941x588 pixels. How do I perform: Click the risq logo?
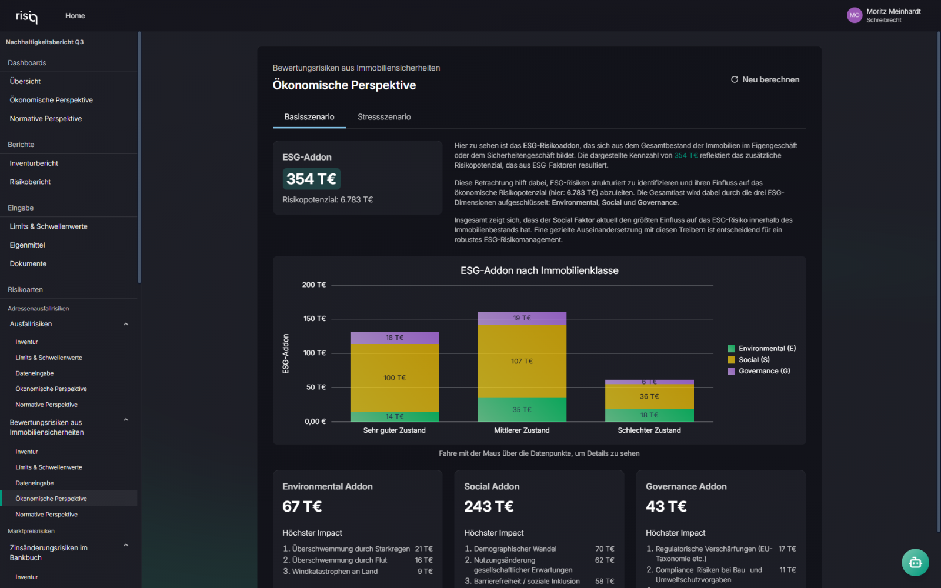point(26,16)
